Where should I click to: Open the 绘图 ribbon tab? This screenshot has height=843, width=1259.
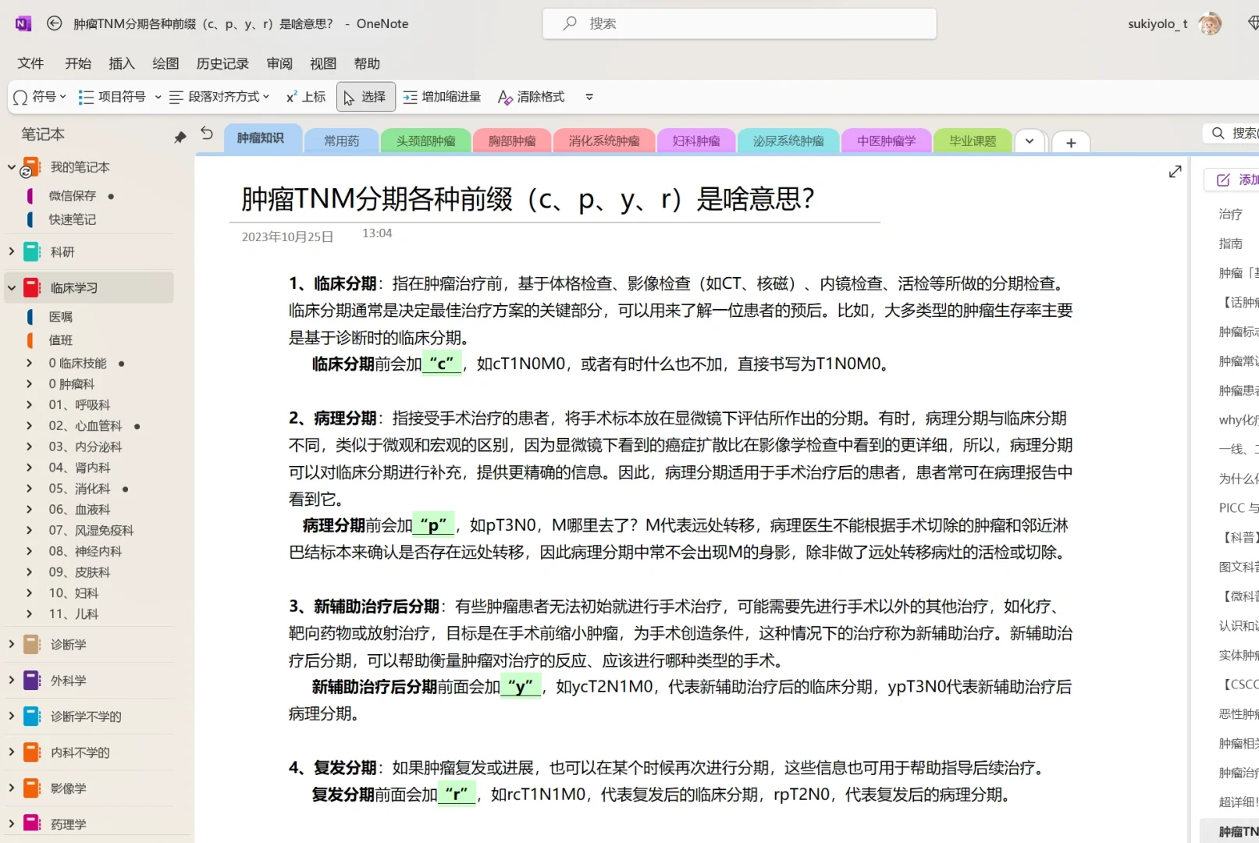pyautogui.click(x=165, y=63)
